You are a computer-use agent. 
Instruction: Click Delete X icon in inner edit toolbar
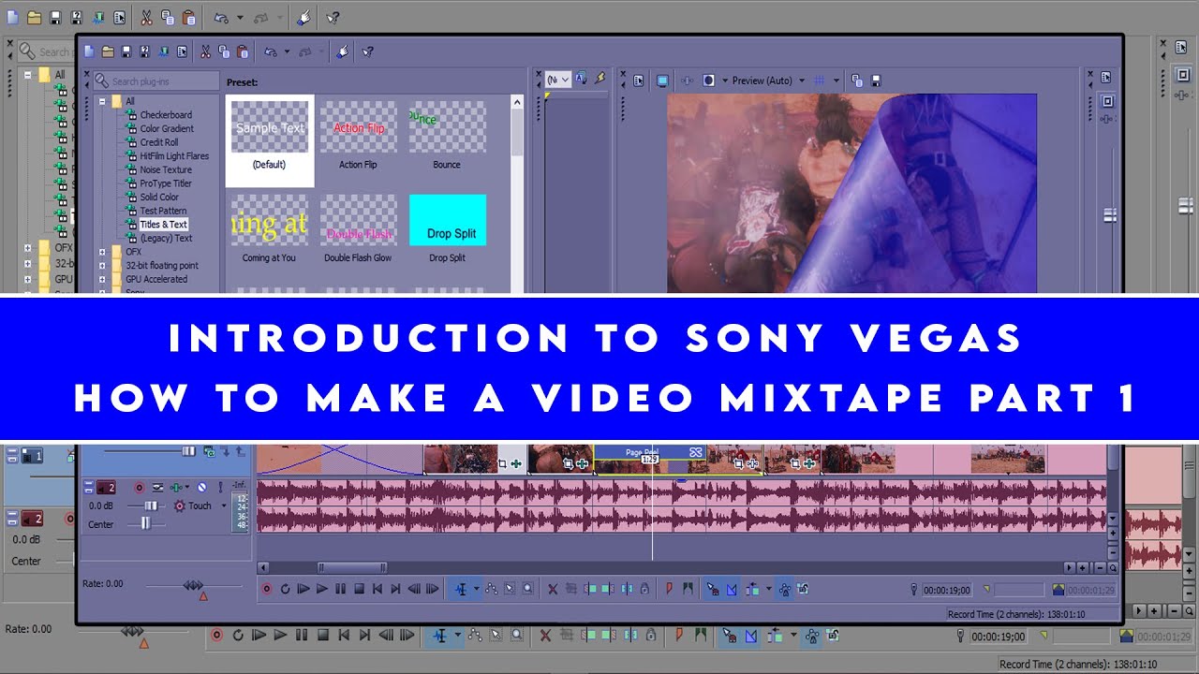(553, 589)
